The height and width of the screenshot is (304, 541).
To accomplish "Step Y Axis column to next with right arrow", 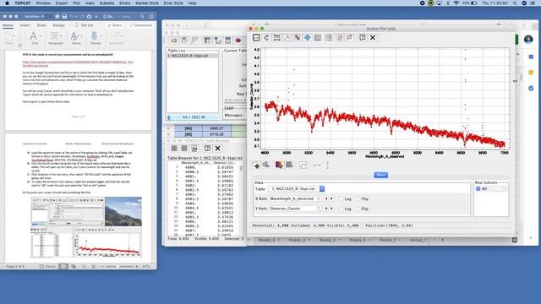I will (x=331, y=209).
